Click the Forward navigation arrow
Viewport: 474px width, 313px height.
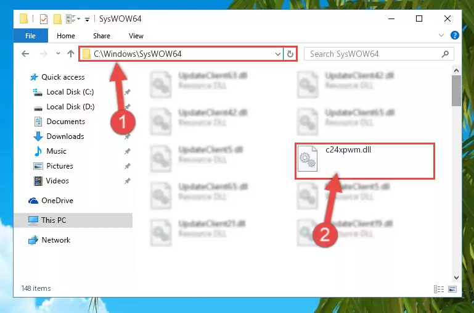click(x=44, y=54)
